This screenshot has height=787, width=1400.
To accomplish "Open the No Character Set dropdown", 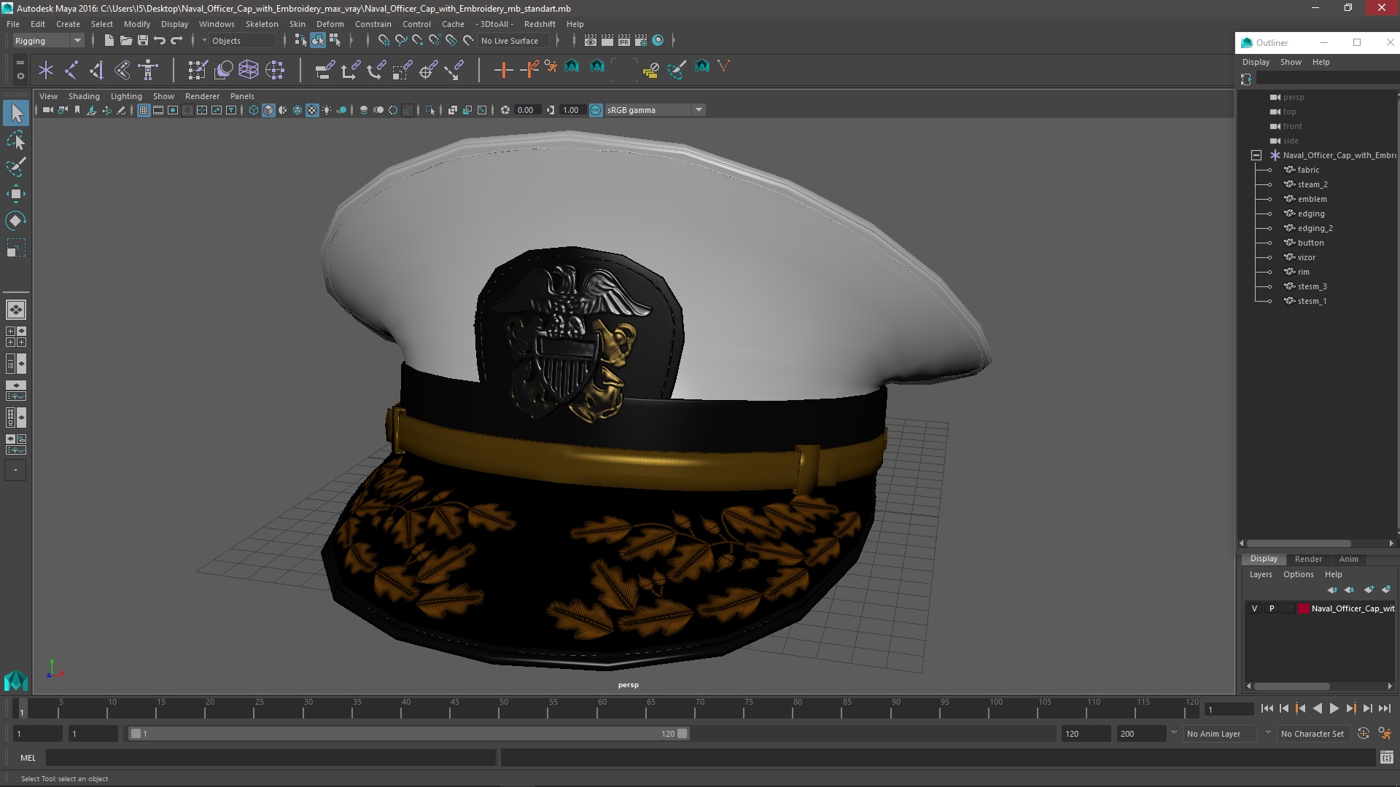I will (1315, 734).
